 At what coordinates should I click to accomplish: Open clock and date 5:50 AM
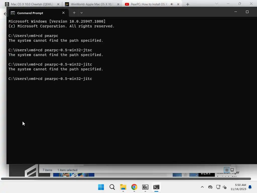238,187
